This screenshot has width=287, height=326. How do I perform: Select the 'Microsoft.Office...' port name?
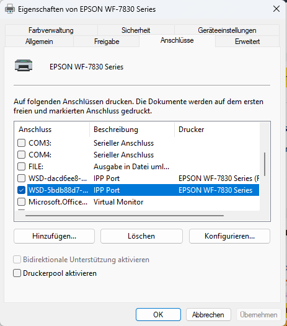click(58, 202)
